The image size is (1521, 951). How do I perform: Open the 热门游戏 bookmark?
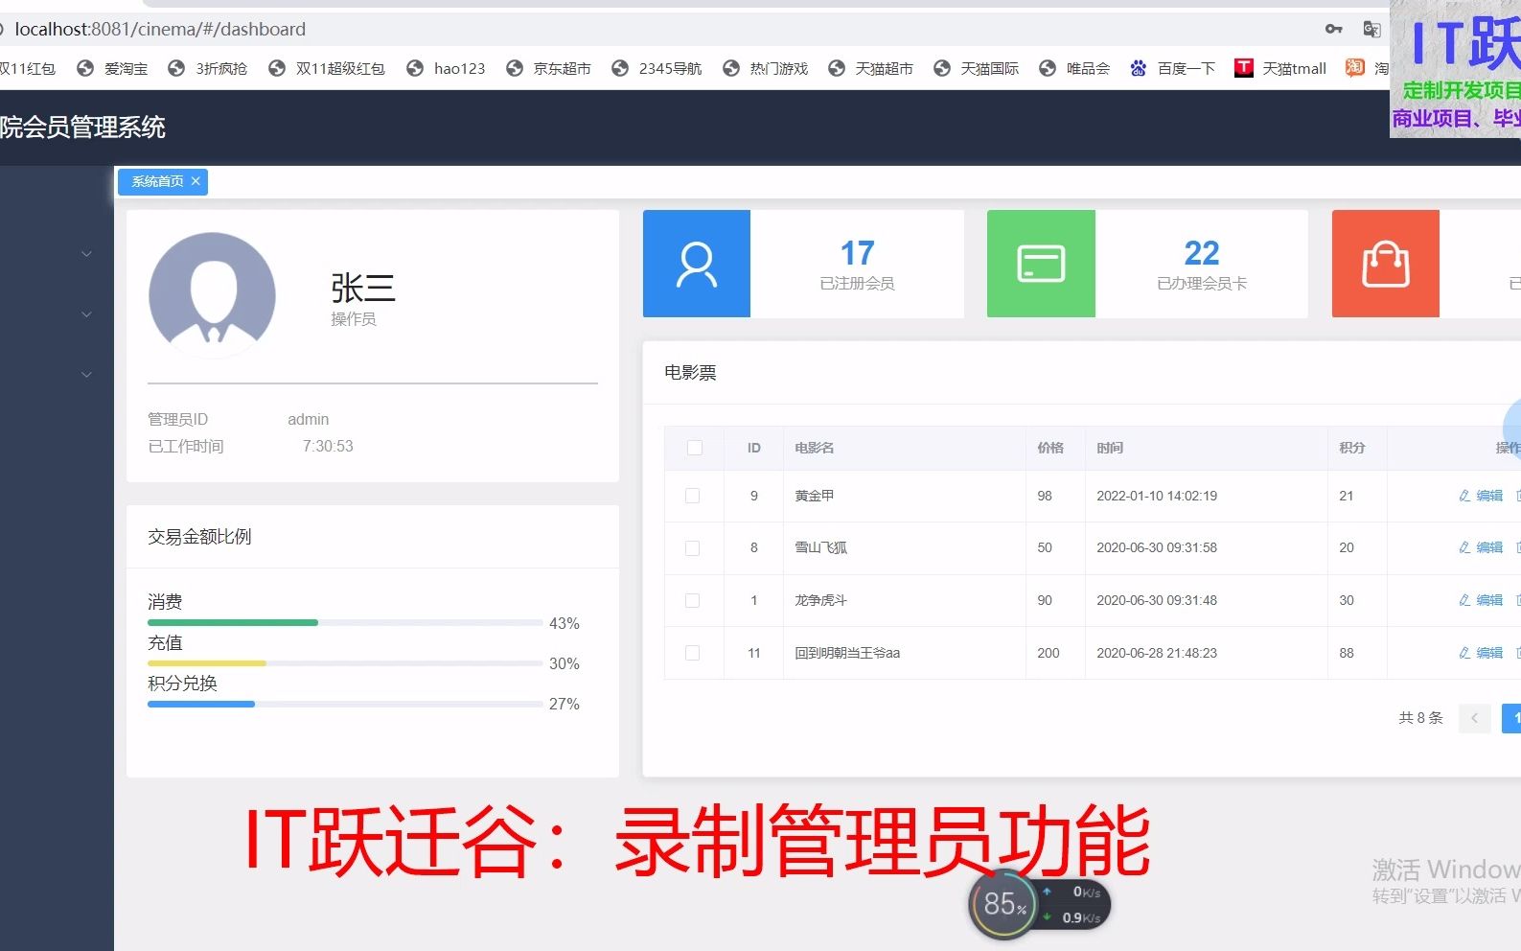click(x=766, y=68)
